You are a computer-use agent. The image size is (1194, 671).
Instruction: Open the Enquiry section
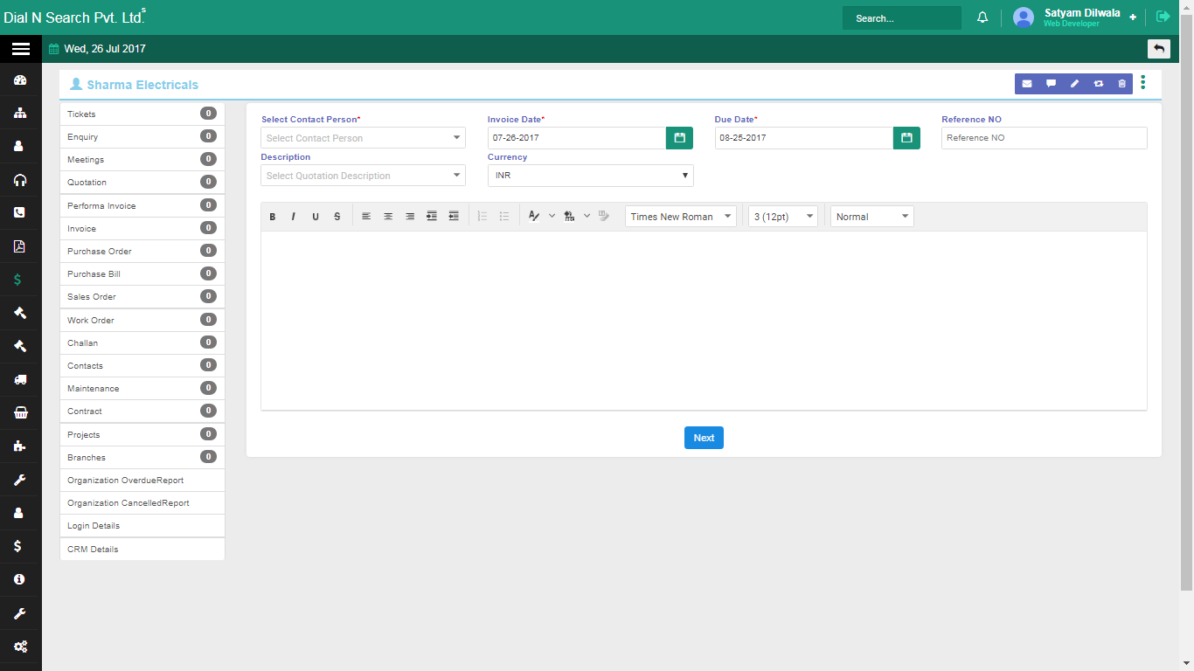click(142, 136)
